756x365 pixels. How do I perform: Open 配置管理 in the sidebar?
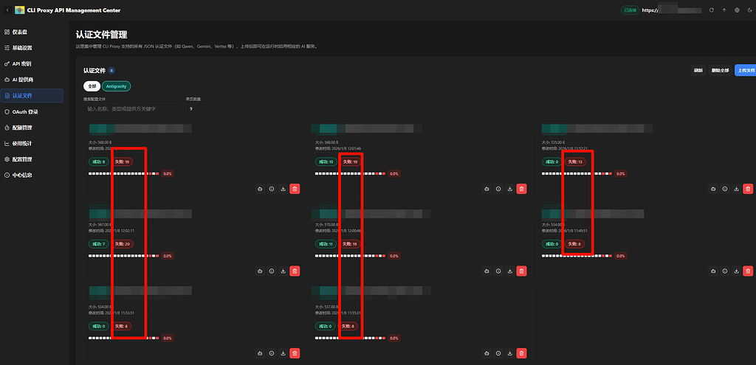click(32, 159)
